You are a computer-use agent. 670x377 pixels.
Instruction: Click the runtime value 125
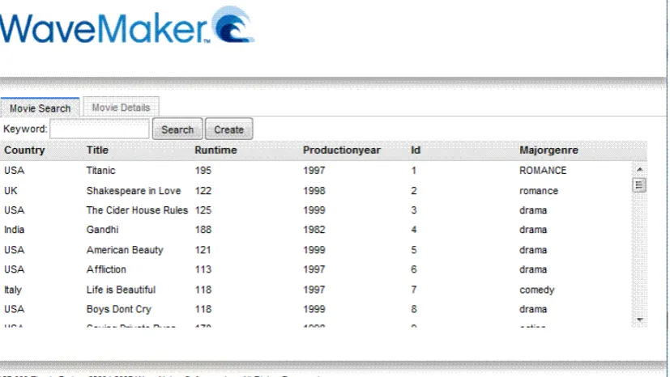pos(203,210)
